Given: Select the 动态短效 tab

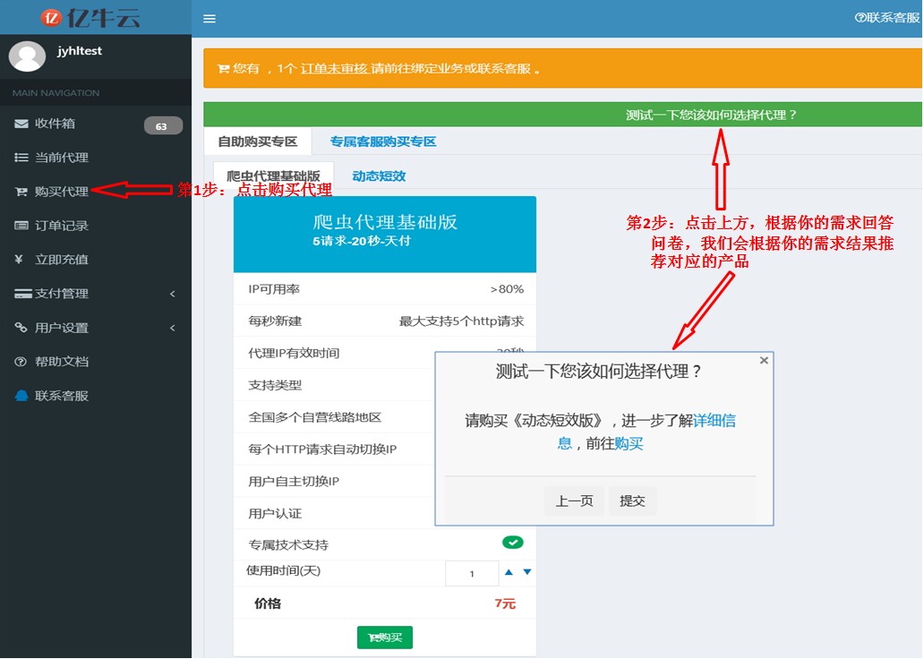Looking at the screenshot, I should 379,175.
